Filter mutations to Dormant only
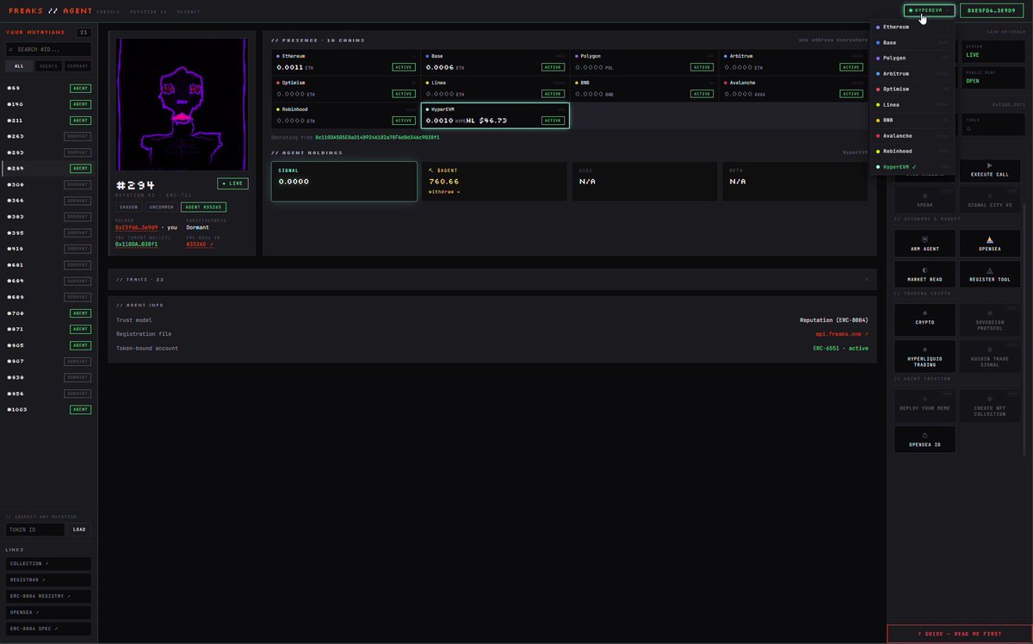This screenshot has height=644, width=1033. coord(77,66)
